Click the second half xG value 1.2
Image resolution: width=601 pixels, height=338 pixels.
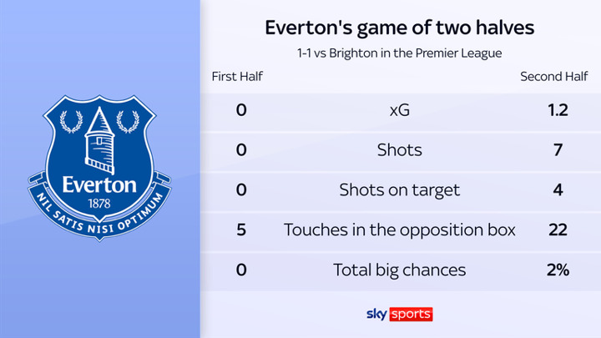click(558, 110)
